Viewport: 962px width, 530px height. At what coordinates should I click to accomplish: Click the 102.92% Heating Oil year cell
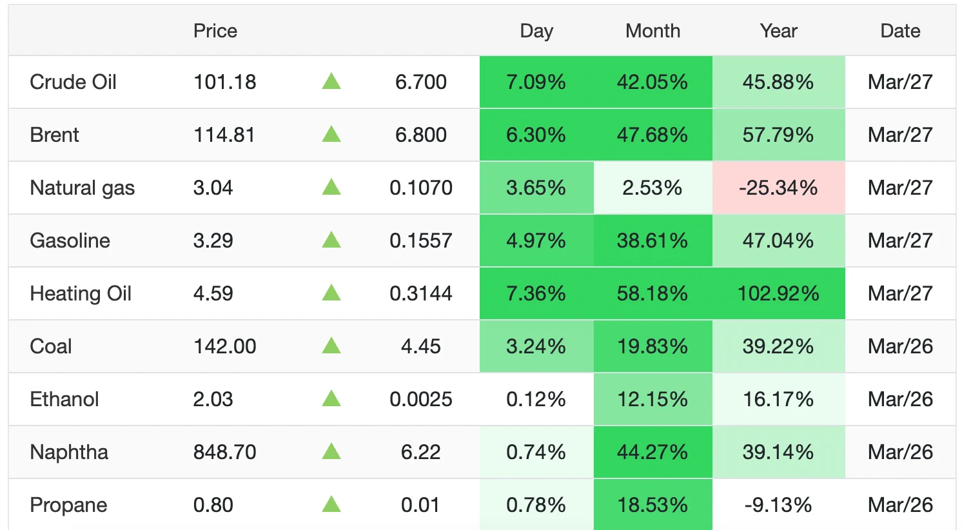tap(778, 293)
